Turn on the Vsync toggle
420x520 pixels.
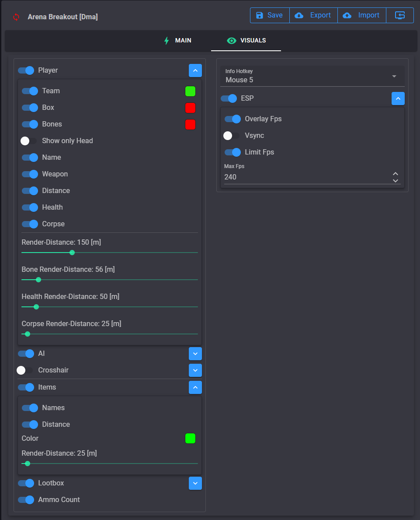point(232,136)
